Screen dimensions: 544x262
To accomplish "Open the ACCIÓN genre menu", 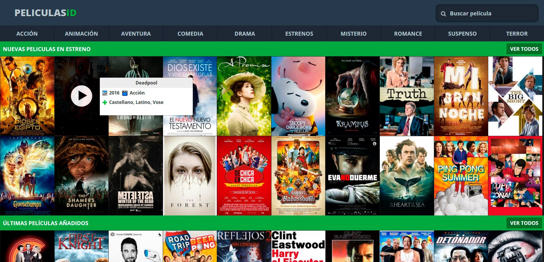I will 27,34.
